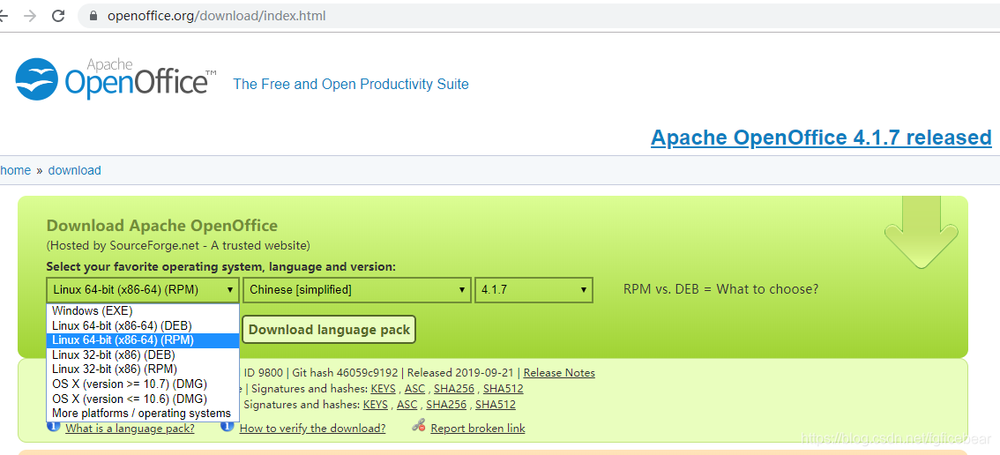Open the Apache OpenOffice 4.1.7 released link
The image size is (1000, 455).
pos(821,138)
